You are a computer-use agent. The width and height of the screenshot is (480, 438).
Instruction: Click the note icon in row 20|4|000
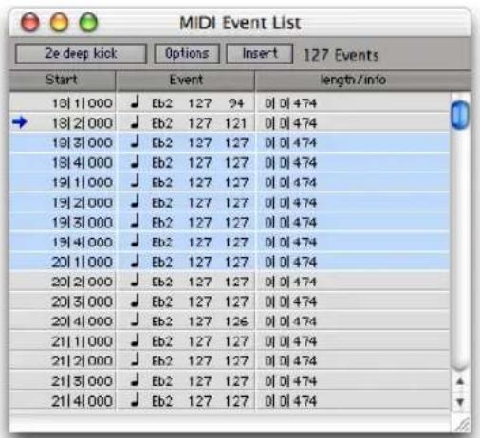(x=135, y=320)
